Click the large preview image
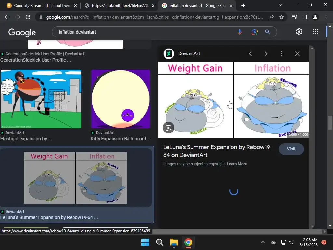 point(233,100)
